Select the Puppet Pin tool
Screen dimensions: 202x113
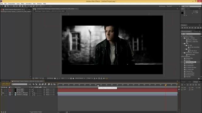(41, 6)
